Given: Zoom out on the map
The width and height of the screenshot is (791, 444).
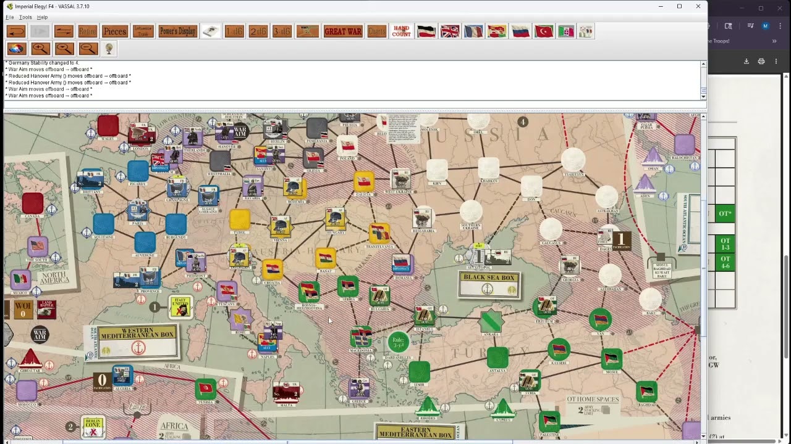Looking at the screenshot, I should (x=88, y=49).
